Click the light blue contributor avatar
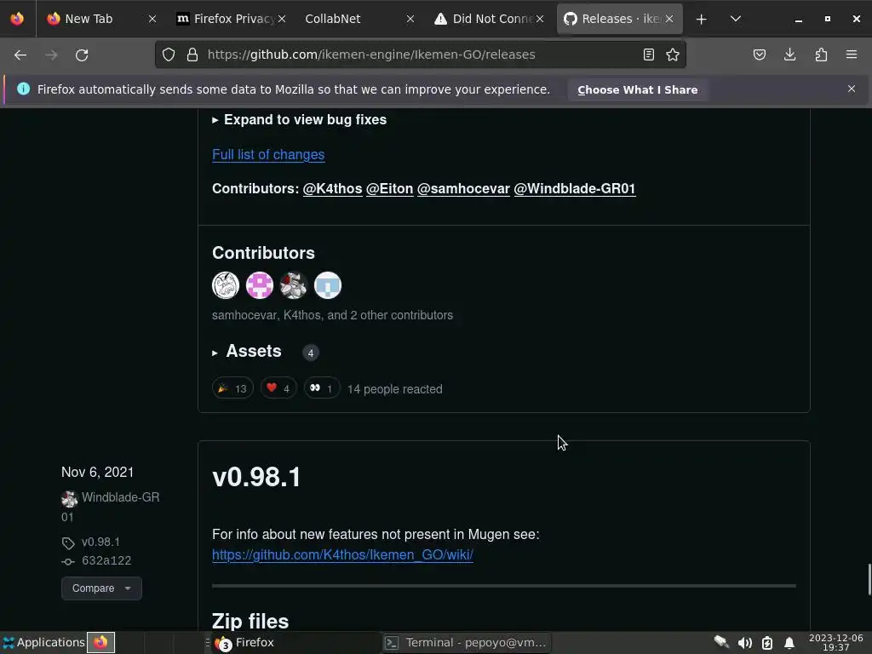This screenshot has height=654, width=872. tap(328, 285)
